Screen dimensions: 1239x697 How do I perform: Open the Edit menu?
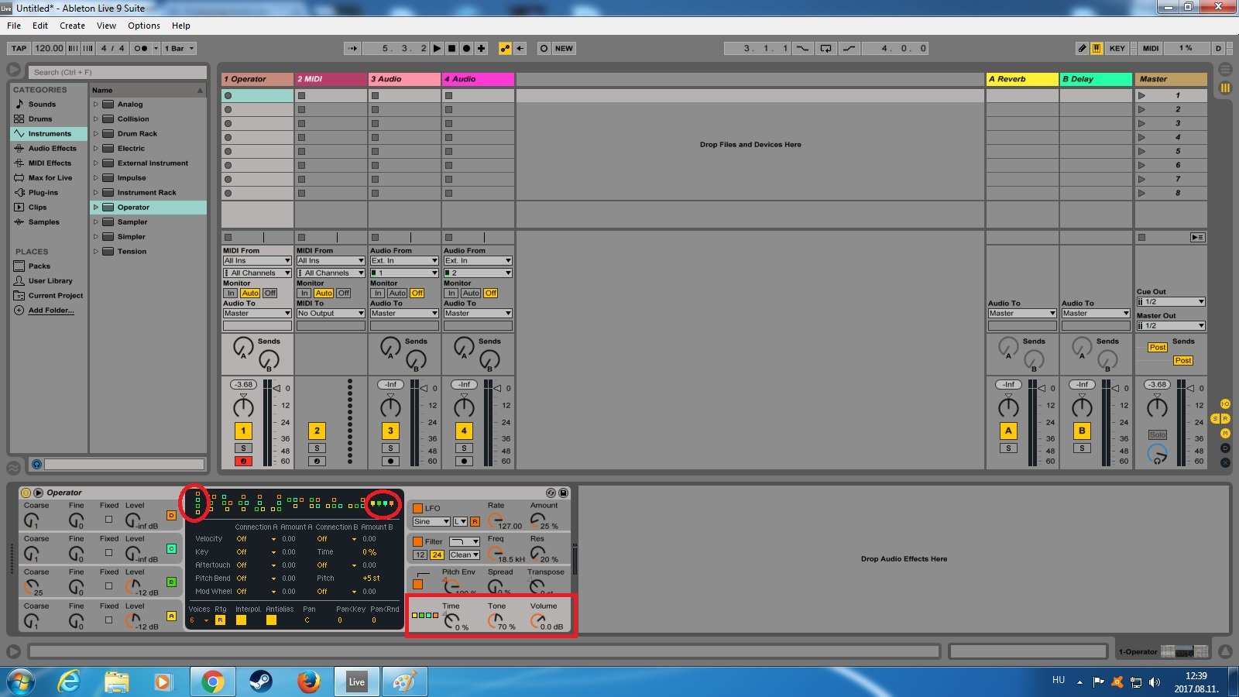tap(40, 26)
